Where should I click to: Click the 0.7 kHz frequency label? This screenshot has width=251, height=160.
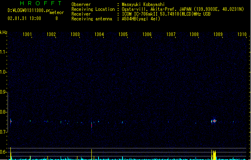click(x=3, y=132)
